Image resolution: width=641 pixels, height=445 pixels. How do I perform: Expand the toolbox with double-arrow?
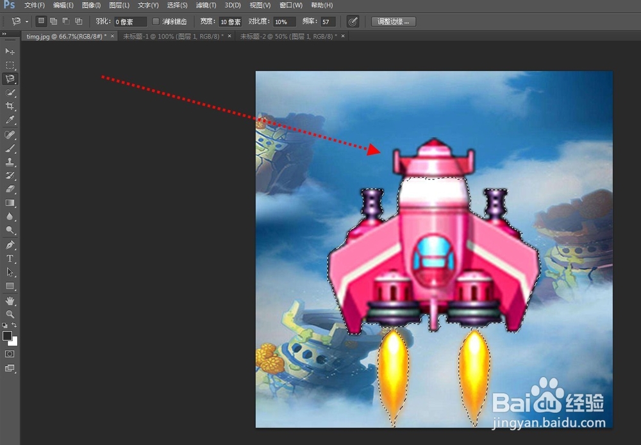[x=4, y=34]
